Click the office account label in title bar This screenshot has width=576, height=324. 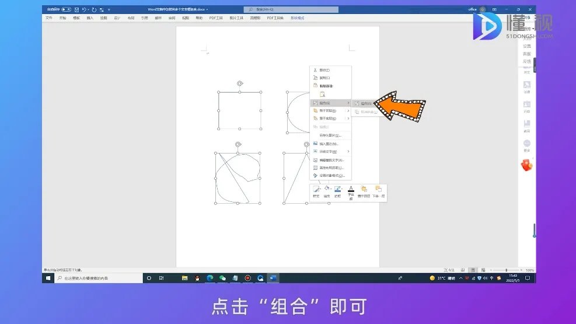[472, 9]
